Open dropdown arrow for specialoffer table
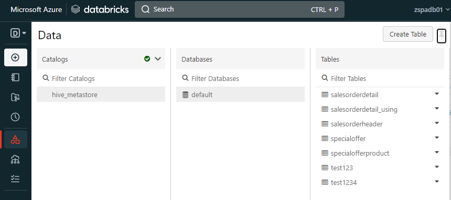The image size is (451, 200). (437, 137)
